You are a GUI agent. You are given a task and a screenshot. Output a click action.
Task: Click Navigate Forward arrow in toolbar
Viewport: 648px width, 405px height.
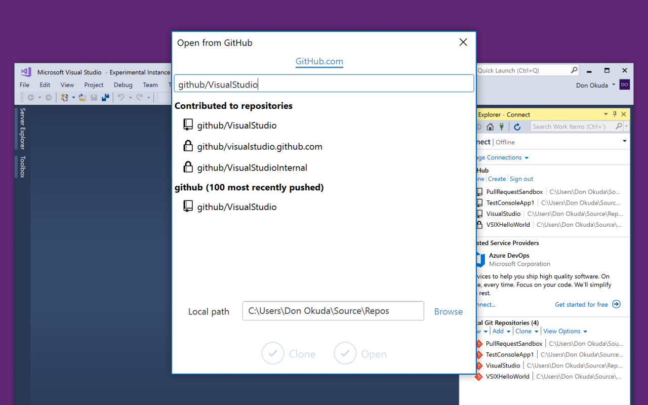tap(49, 98)
